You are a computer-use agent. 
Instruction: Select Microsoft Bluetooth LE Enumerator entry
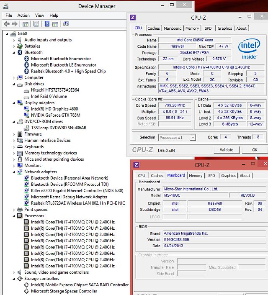pos(64,65)
